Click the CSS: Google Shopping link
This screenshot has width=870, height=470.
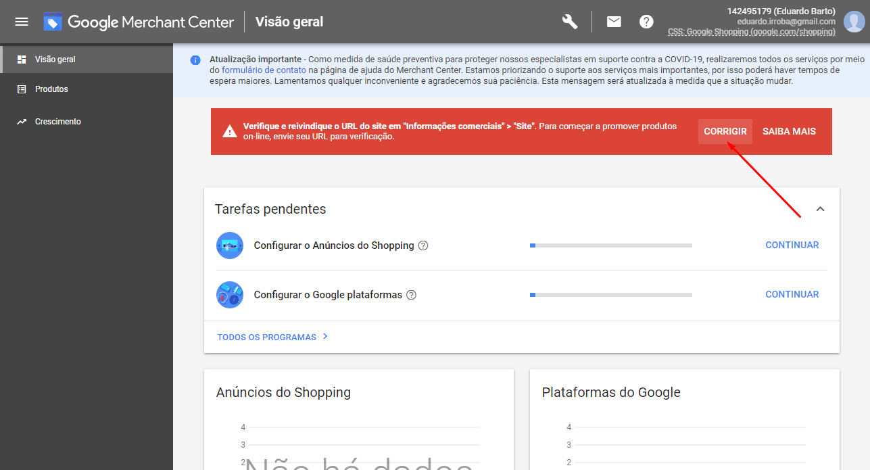[x=752, y=32]
